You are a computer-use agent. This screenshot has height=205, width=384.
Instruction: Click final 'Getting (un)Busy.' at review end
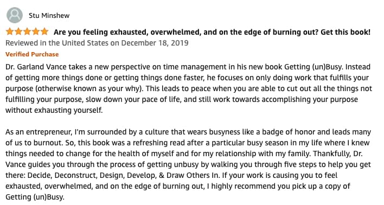coord(35,197)
